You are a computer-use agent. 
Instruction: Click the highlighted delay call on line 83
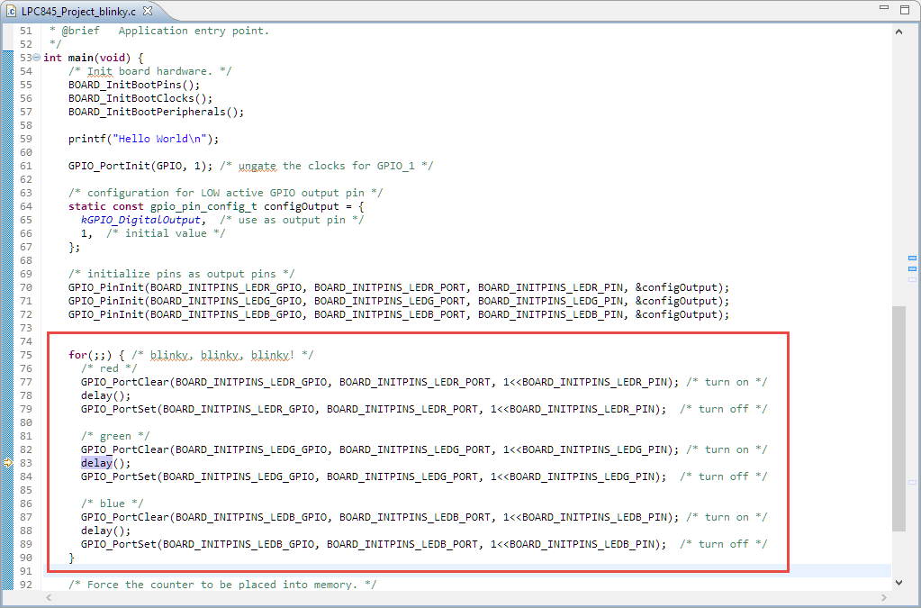coord(95,463)
